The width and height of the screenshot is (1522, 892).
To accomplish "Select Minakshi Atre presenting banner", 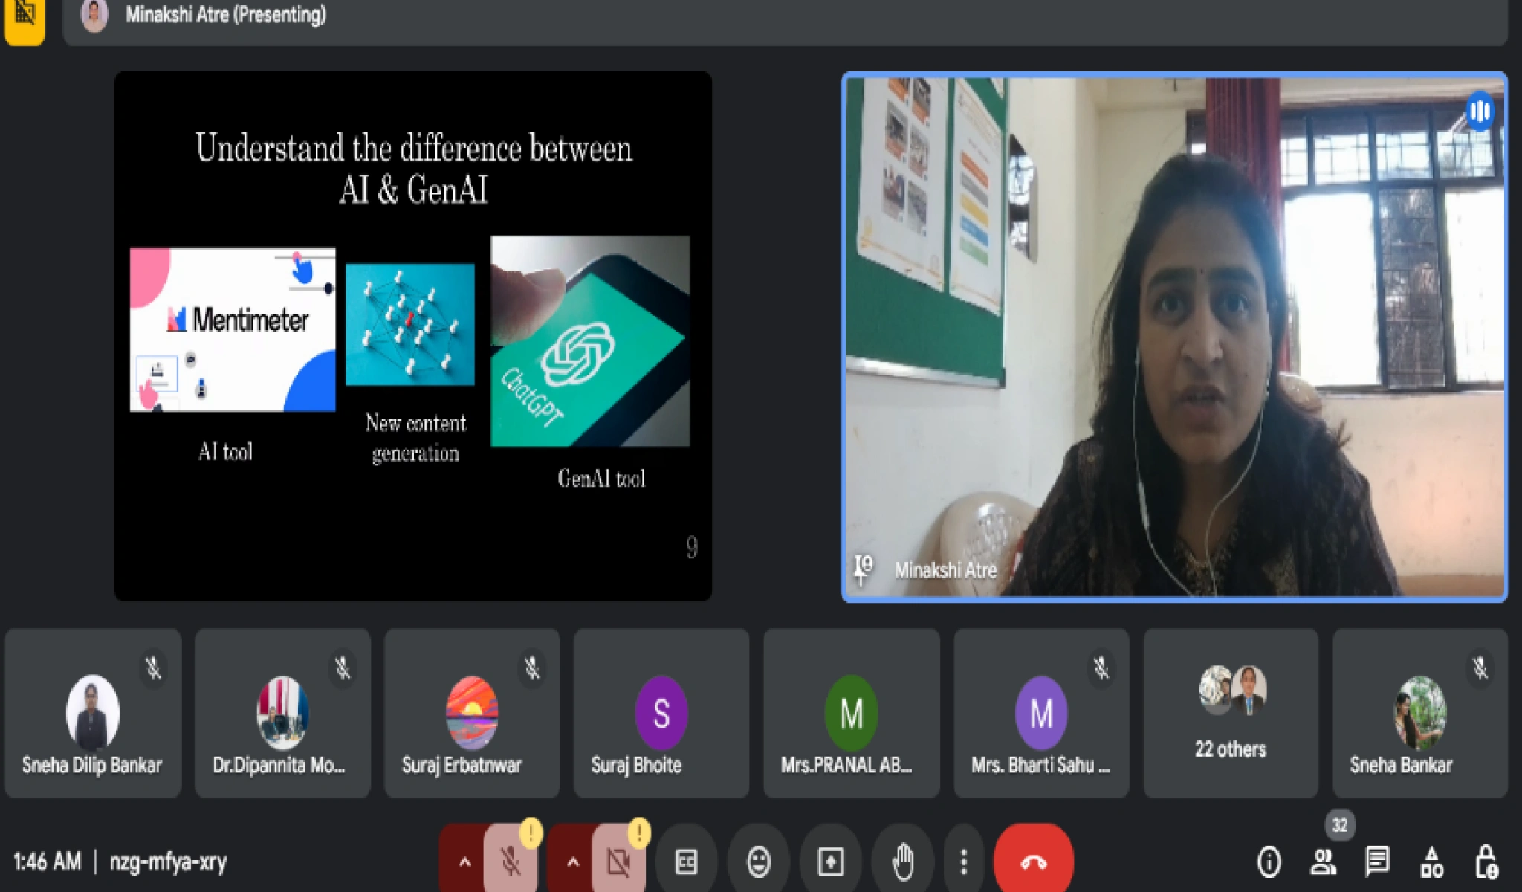I will [x=224, y=15].
